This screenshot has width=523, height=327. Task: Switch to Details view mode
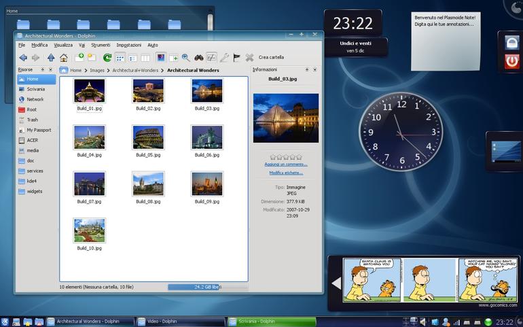coord(132,58)
